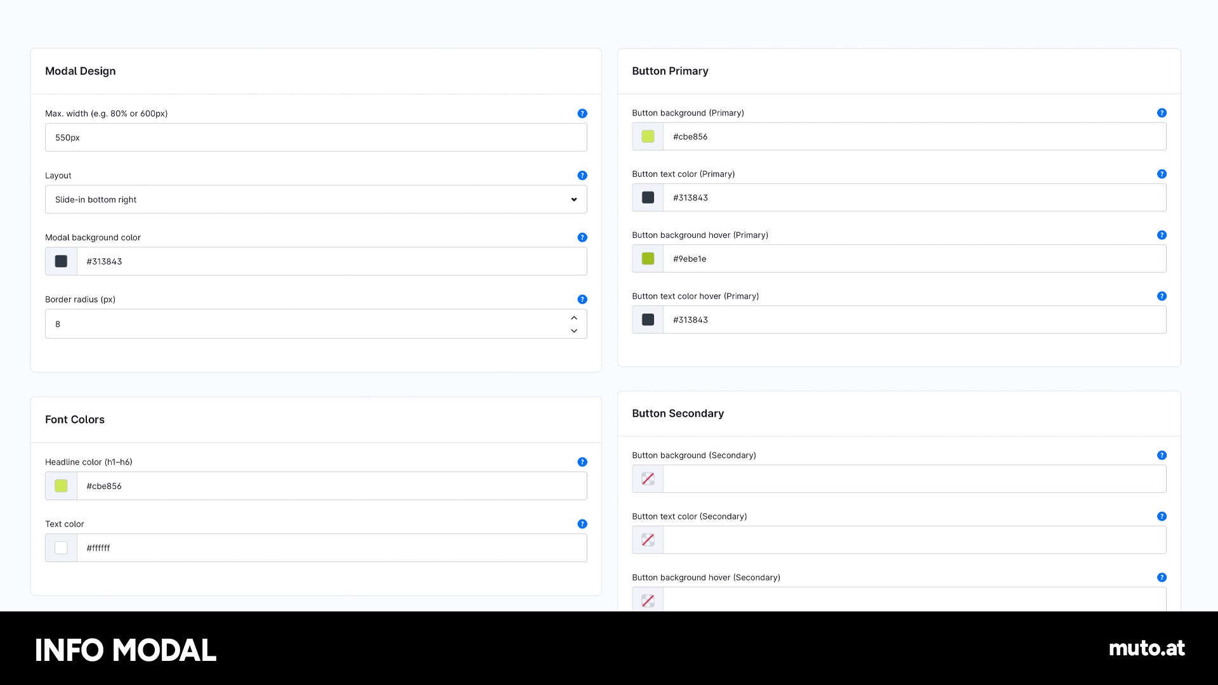The width and height of the screenshot is (1218, 685).
Task: Focus the empty Button text color (Secondary) field
Action: (915, 540)
